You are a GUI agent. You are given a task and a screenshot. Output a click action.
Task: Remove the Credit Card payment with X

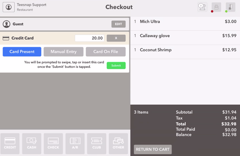coord(116,38)
